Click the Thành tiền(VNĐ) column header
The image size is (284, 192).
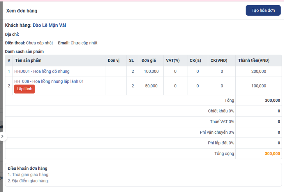click(254, 60)
